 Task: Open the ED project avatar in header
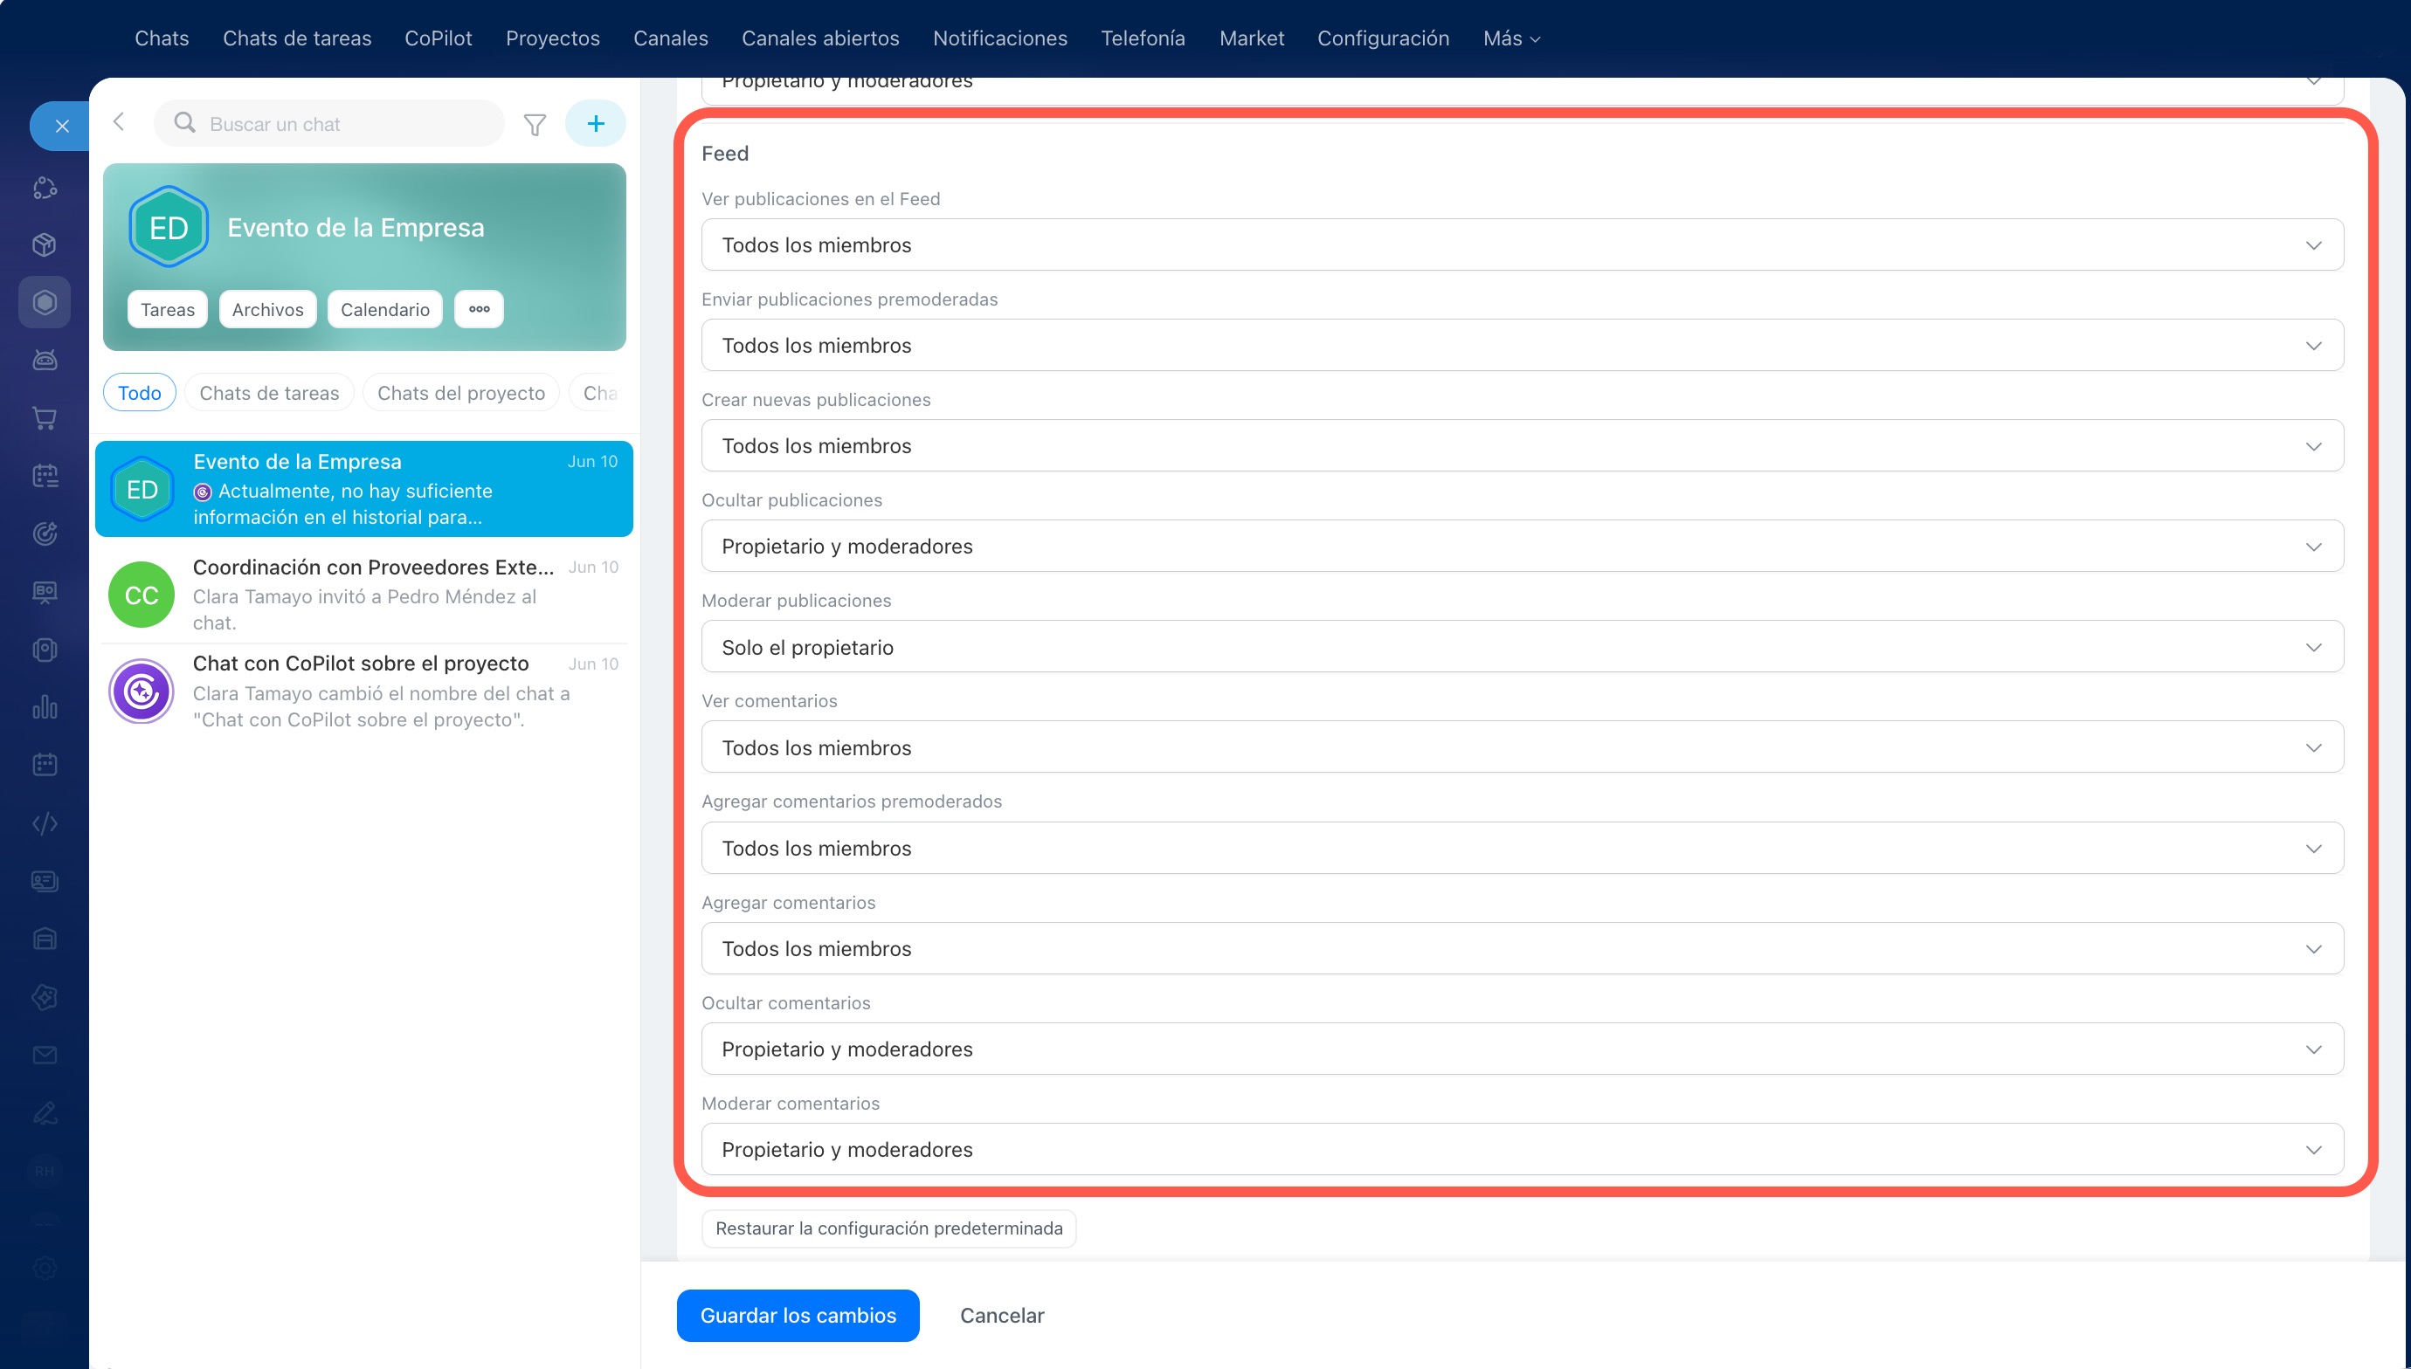[169, 227]
